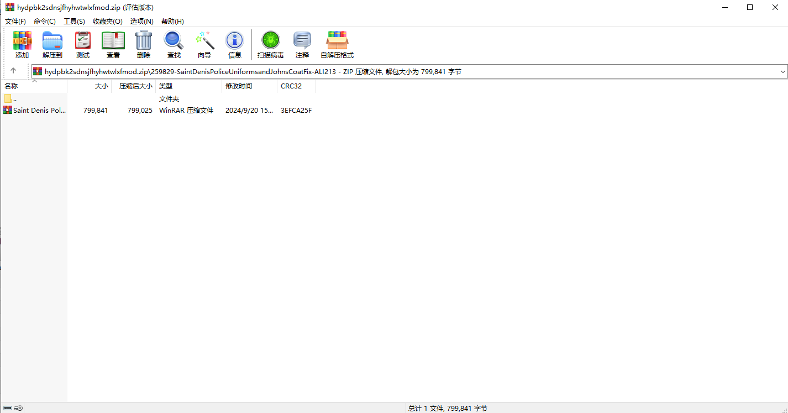The height and width of the screenshot is (413, 788).
Task: Close the WinRAR window
Action: point(775,7)
